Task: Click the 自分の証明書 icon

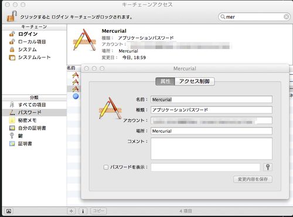Action: (12, 128)
